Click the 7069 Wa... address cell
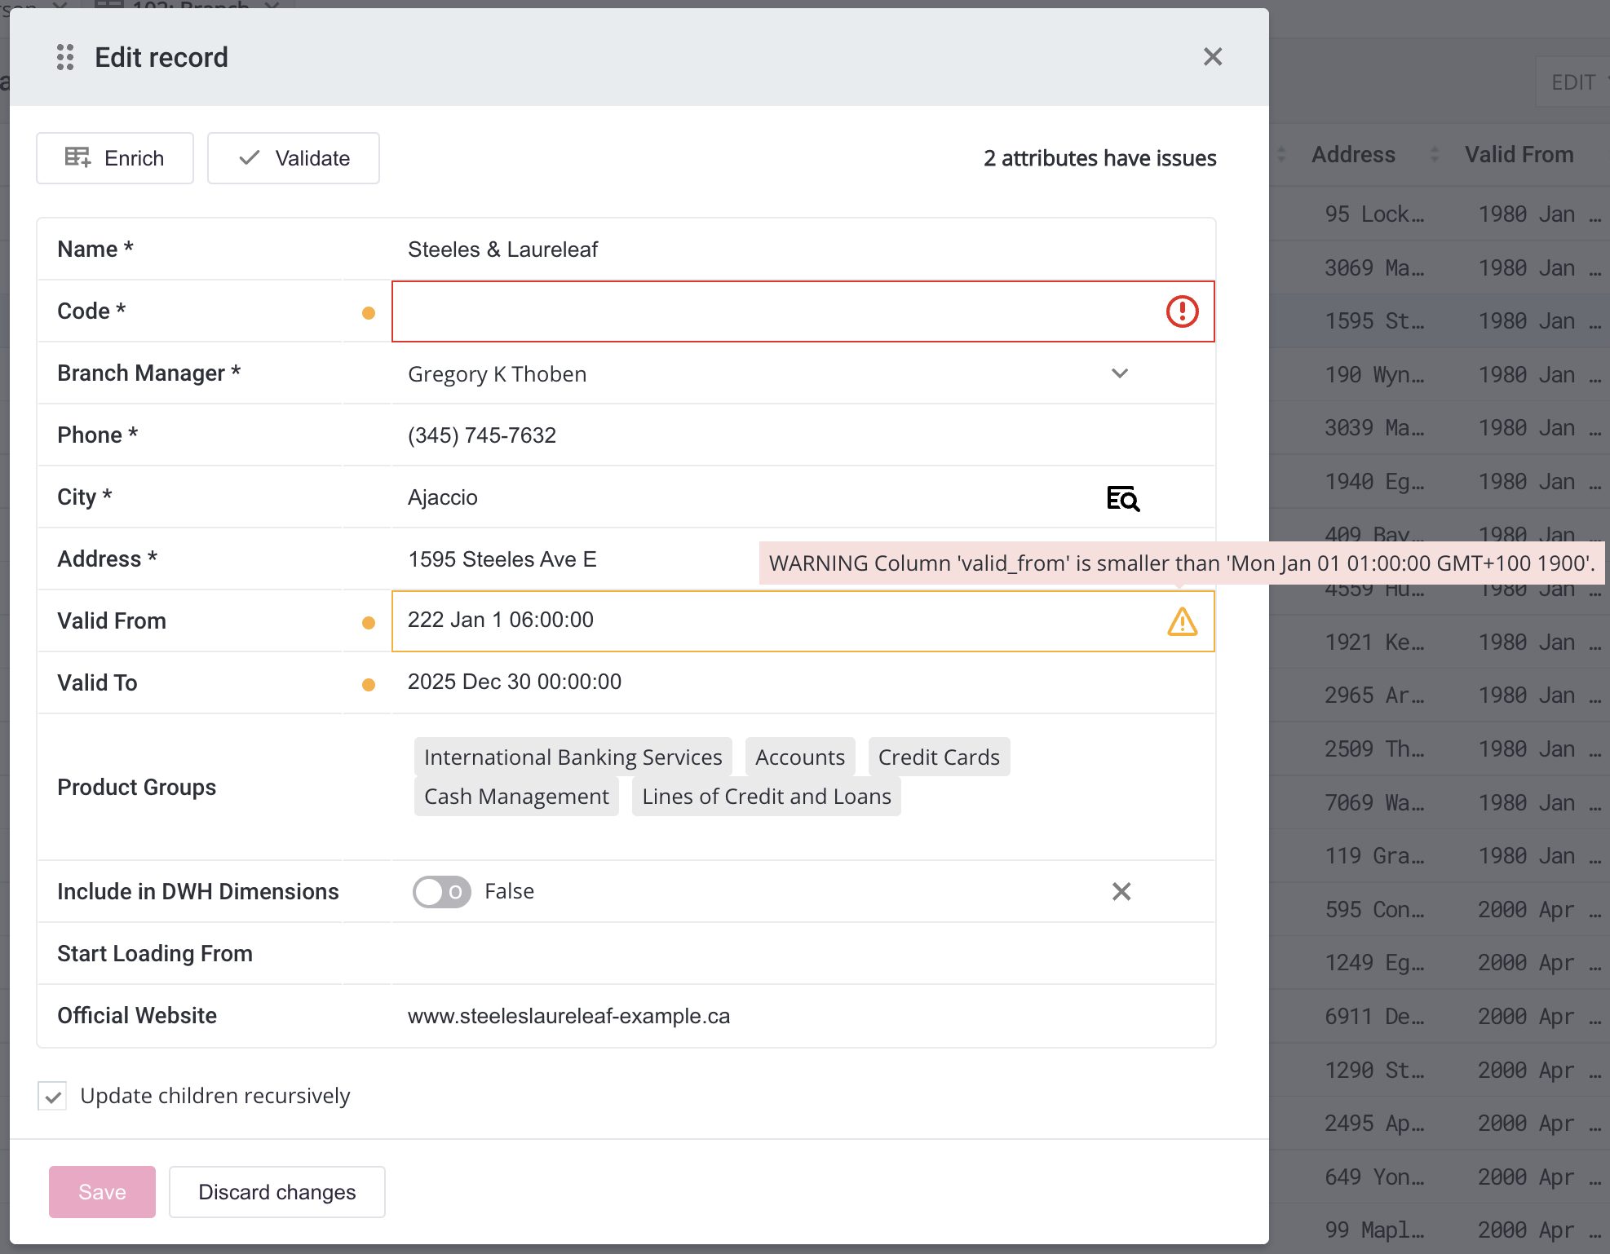The width and height of the screenshot is (1610, 1254). click(x=1374, y=802)
